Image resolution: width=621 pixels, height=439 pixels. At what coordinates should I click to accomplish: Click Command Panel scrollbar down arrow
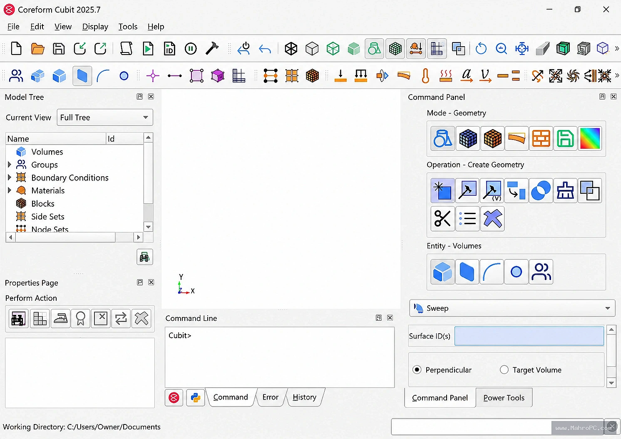(x=611, y=383)
